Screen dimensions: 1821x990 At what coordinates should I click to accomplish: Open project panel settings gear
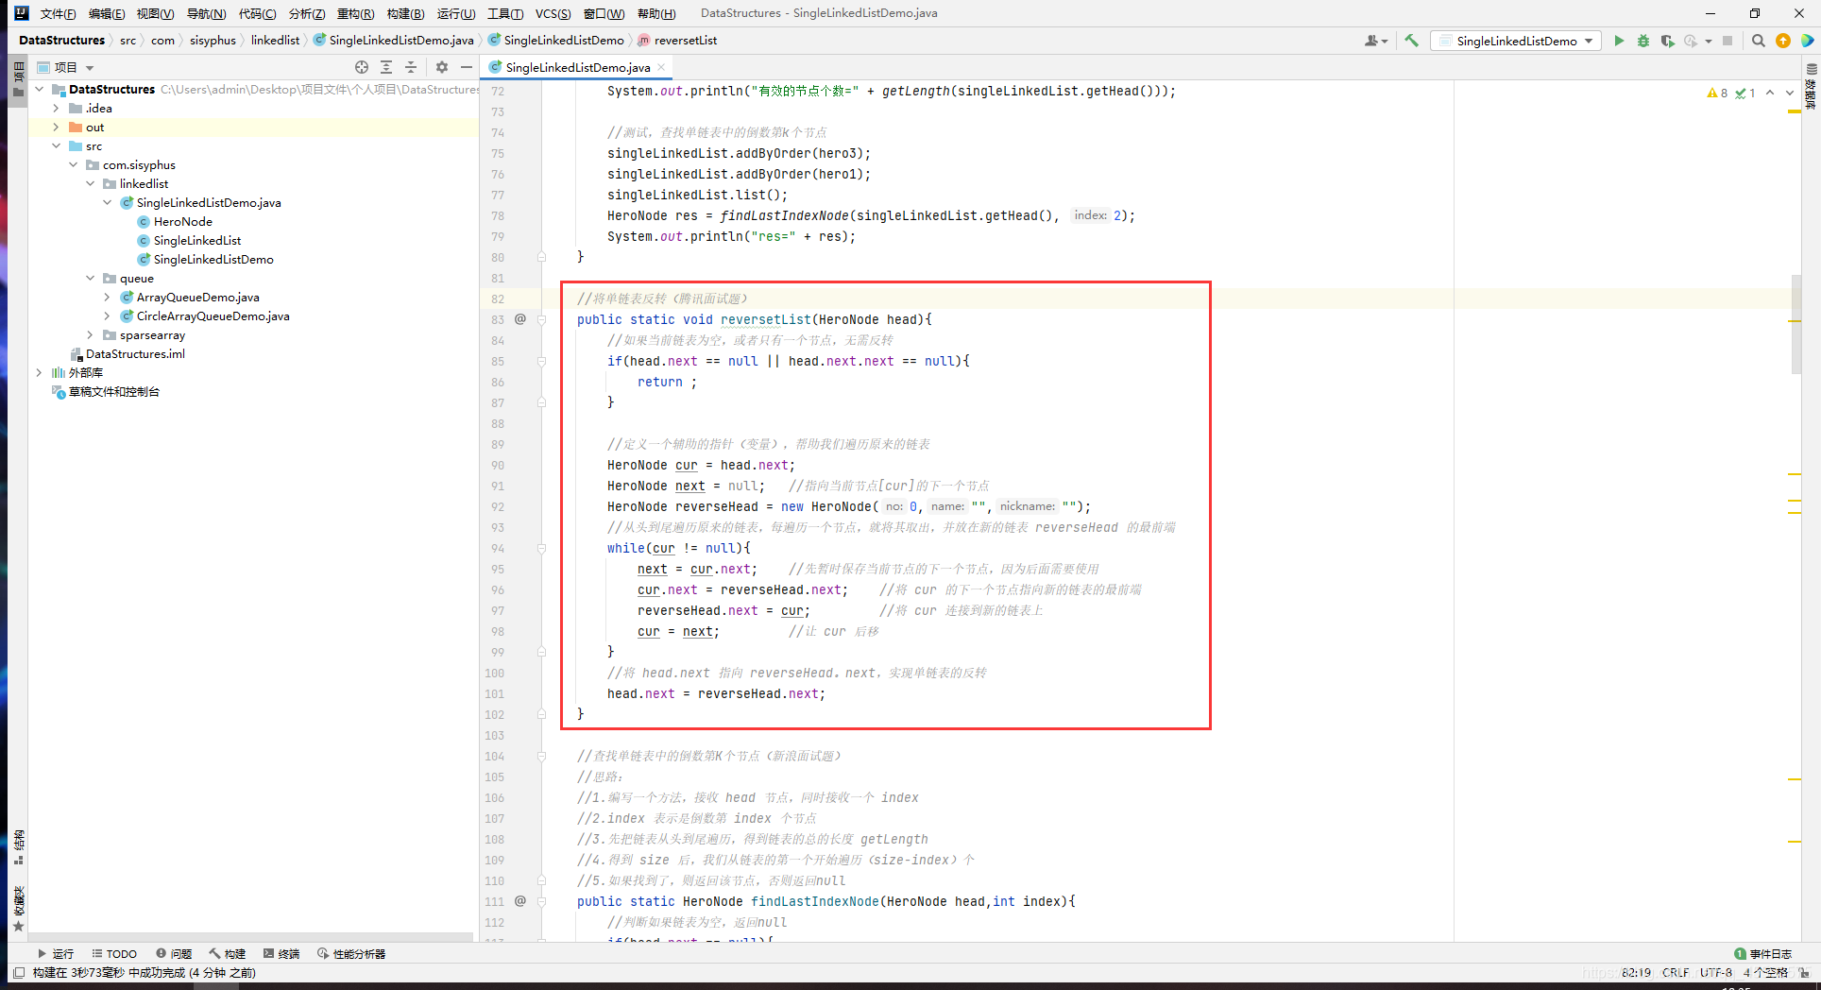pos(442,67)
